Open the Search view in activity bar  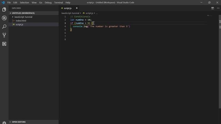(x=4, y=27)
